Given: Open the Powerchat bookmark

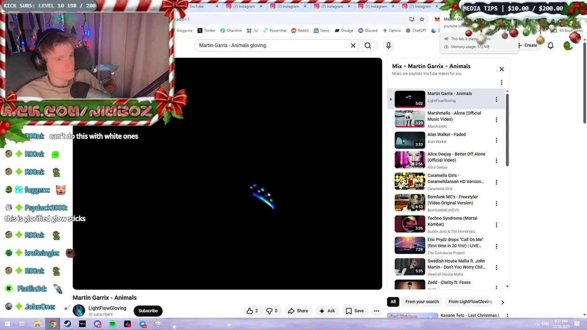Looking at the screenshot, I should (x=274, y=31).
